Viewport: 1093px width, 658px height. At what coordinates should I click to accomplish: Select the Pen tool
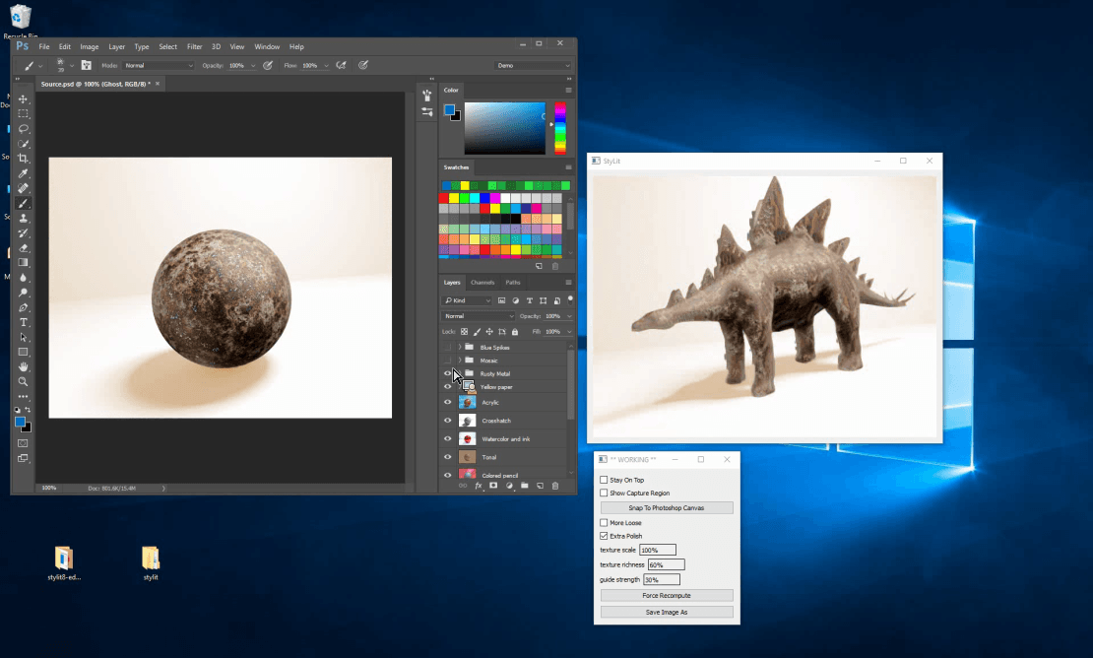pos(23,307)
